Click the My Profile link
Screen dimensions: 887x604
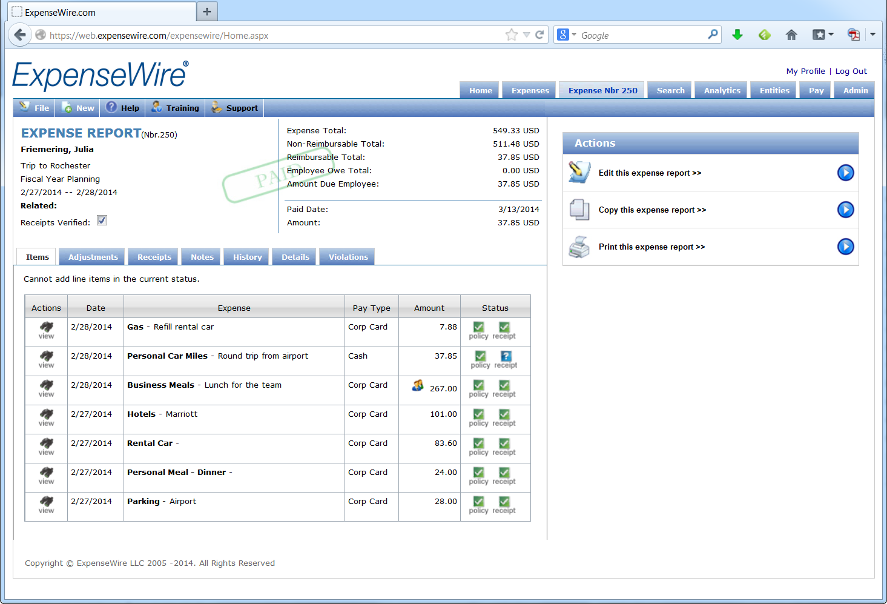[805, 71]
